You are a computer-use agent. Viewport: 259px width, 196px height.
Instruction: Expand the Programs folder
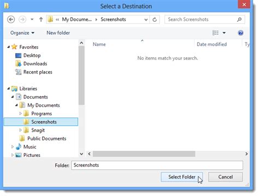click(20, 114)
